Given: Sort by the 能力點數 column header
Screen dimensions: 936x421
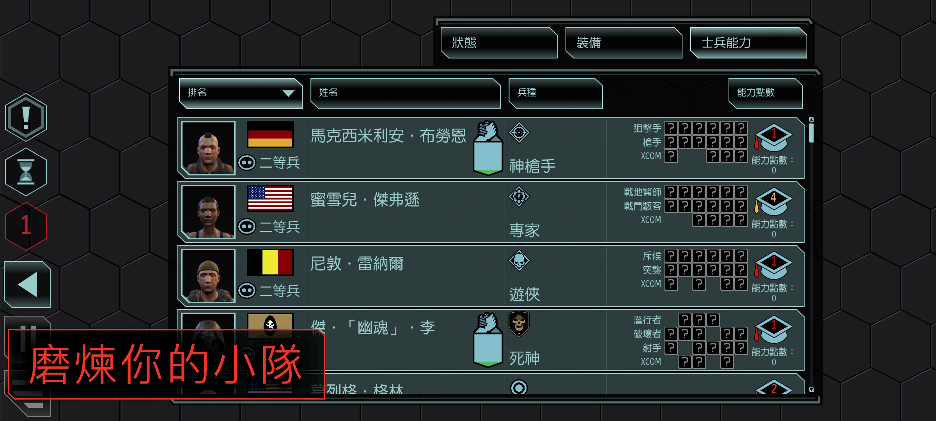Looking at the screenshot, I should tap(766, 93).
